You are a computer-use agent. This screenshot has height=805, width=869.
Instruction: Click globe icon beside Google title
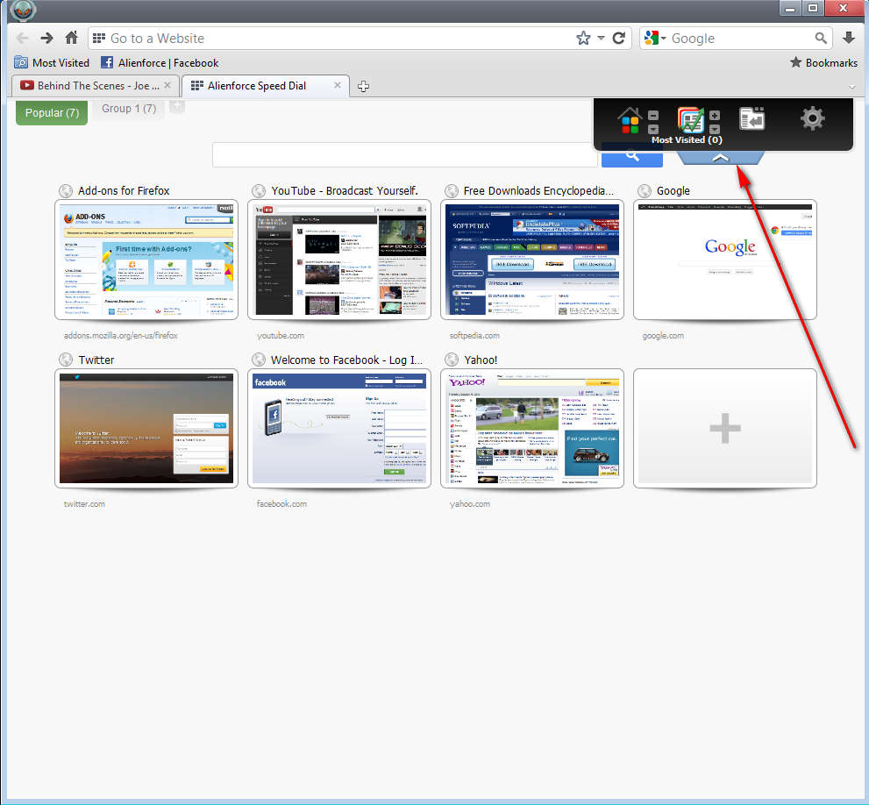645,190
